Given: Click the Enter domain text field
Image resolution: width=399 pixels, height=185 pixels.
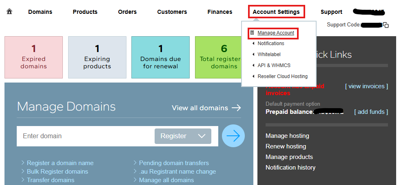Looking at the screenshot, I should pyautogui.click(x=86, y=136).
